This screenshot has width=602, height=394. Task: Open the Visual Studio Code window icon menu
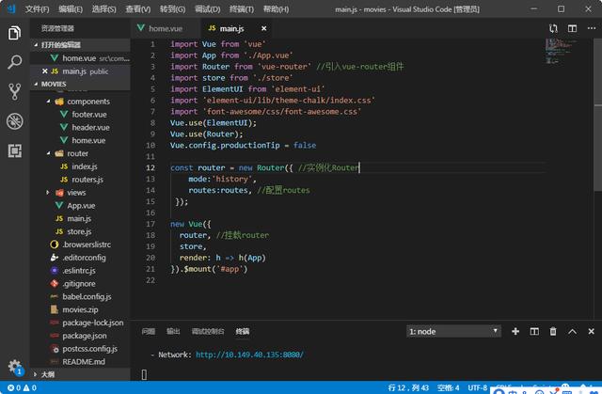click(11, 8)
